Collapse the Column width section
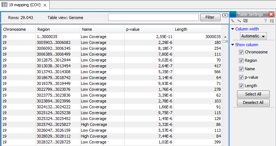 click(233, 29)
